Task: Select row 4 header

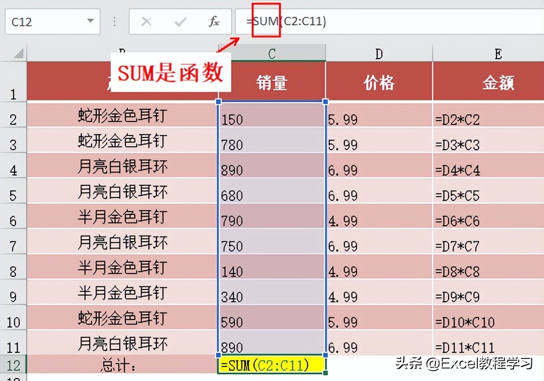Action: pos(13,165)
